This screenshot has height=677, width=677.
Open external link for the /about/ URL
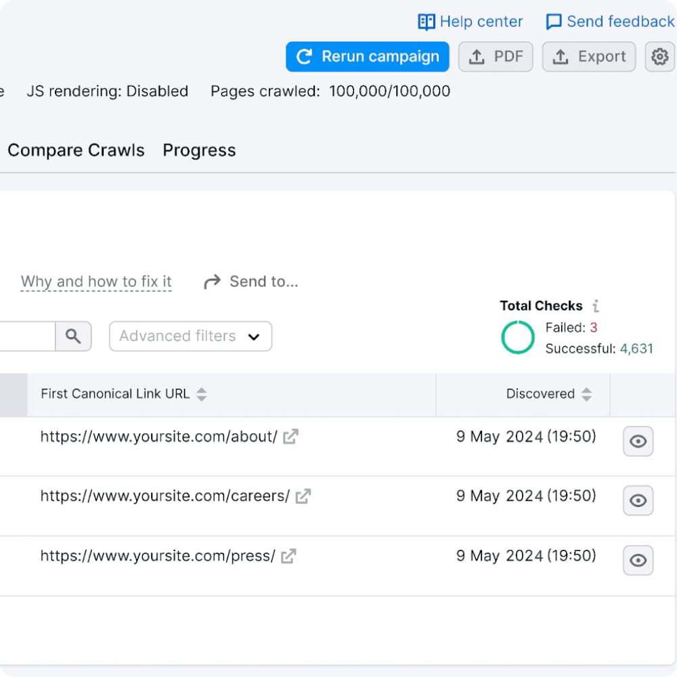pyautogui.click(x=290, y=437)
